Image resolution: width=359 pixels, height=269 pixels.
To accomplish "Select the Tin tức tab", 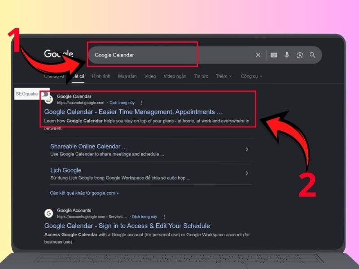I will point(201,76).
